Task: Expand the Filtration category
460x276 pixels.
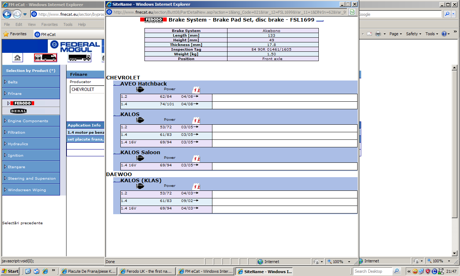Action: 31,132
